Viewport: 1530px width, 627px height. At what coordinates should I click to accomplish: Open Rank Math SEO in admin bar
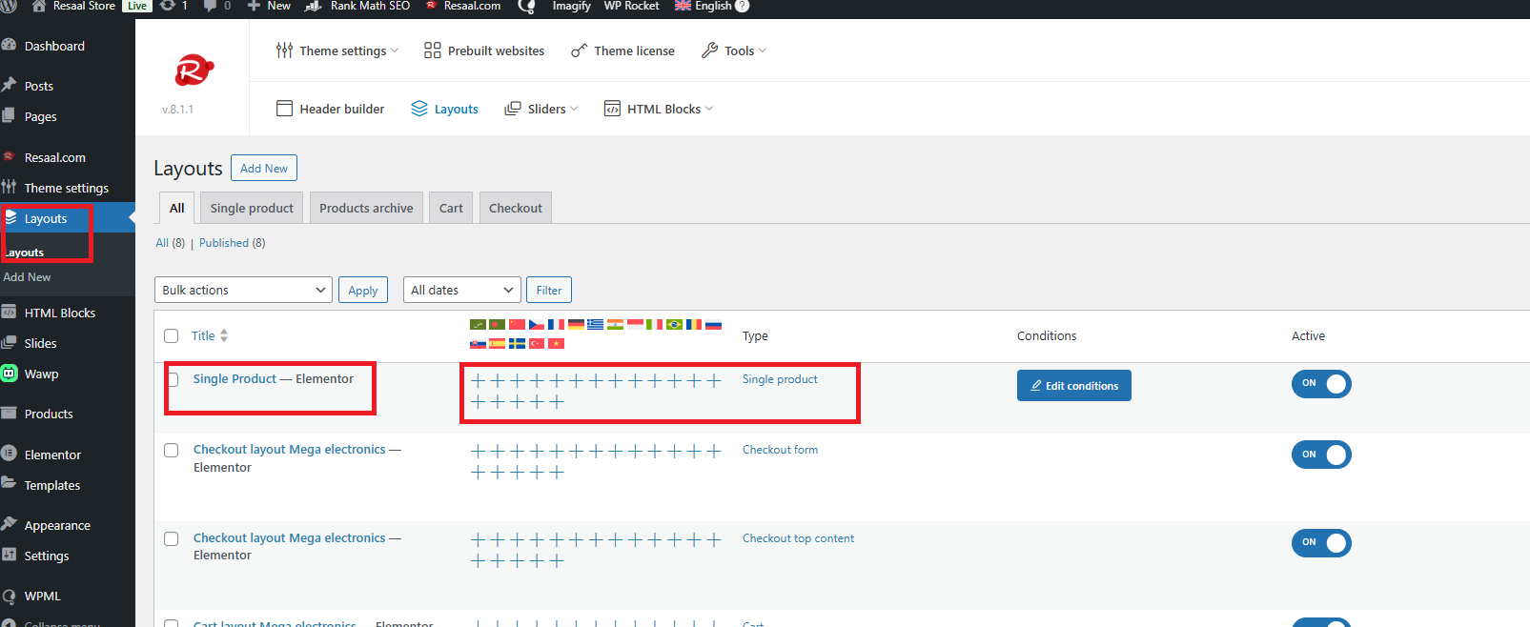(357, 6)
